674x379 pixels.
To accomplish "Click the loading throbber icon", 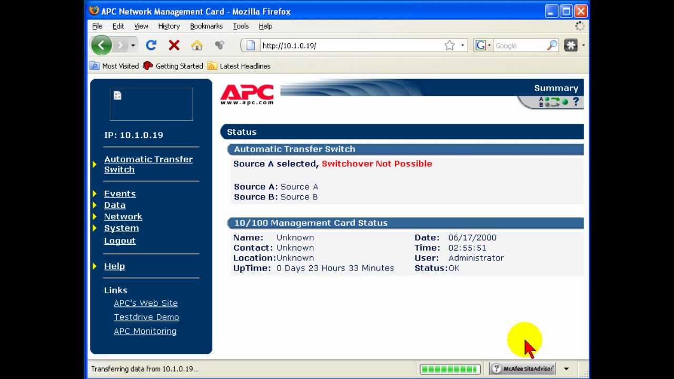I will (x=580, y=26).
